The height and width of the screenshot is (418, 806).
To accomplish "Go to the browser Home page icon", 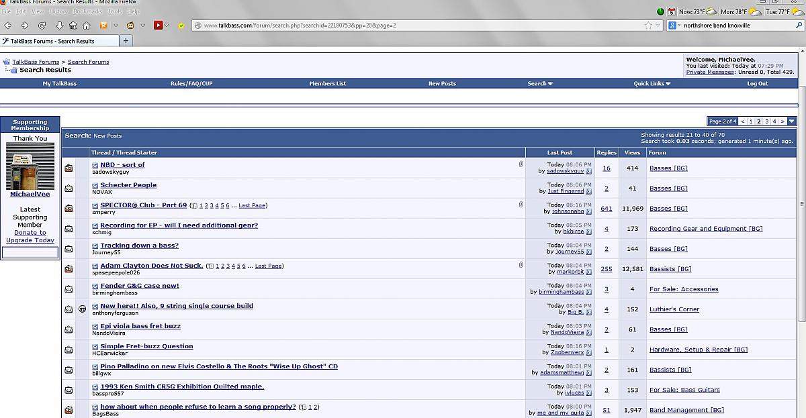I will (86, 25).
